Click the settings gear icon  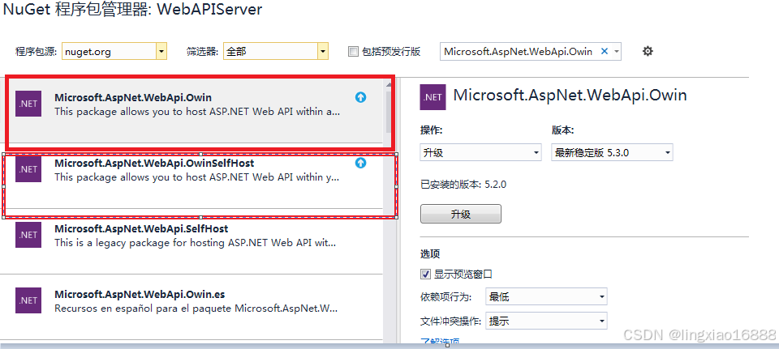[648, 51]
